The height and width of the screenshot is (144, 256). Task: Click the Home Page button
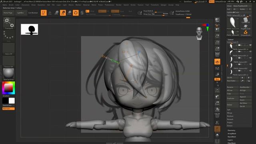point(8,13)
